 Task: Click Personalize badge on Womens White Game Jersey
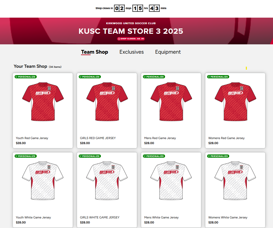(x=218, y=156)
